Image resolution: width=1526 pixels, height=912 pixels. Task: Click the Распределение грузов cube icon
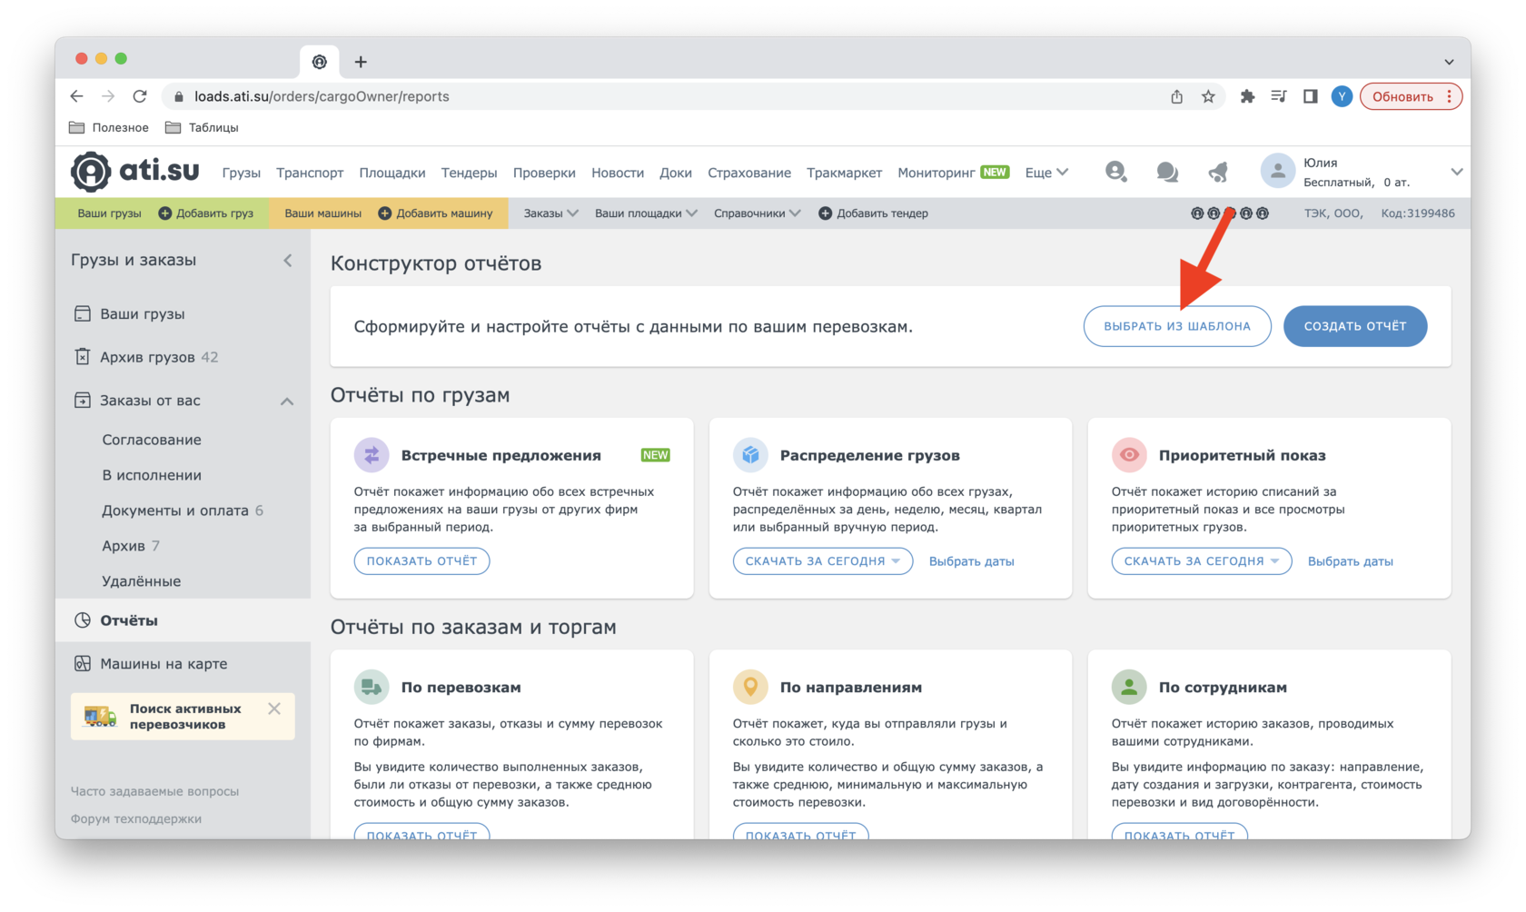750,455
